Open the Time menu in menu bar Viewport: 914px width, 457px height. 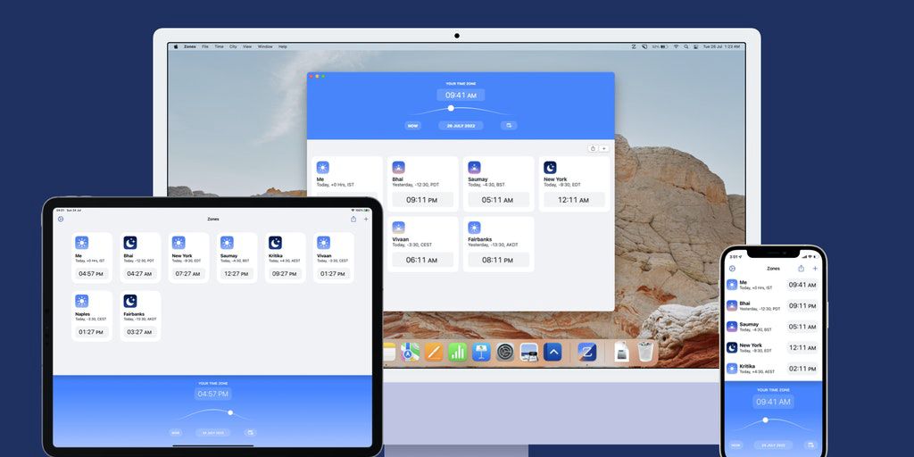219,46
